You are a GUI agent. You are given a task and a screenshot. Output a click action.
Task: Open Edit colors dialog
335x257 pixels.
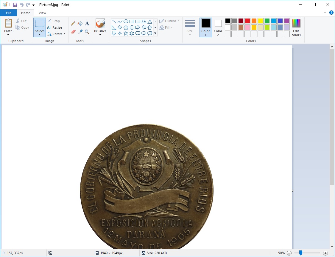[x=296, y=27]
